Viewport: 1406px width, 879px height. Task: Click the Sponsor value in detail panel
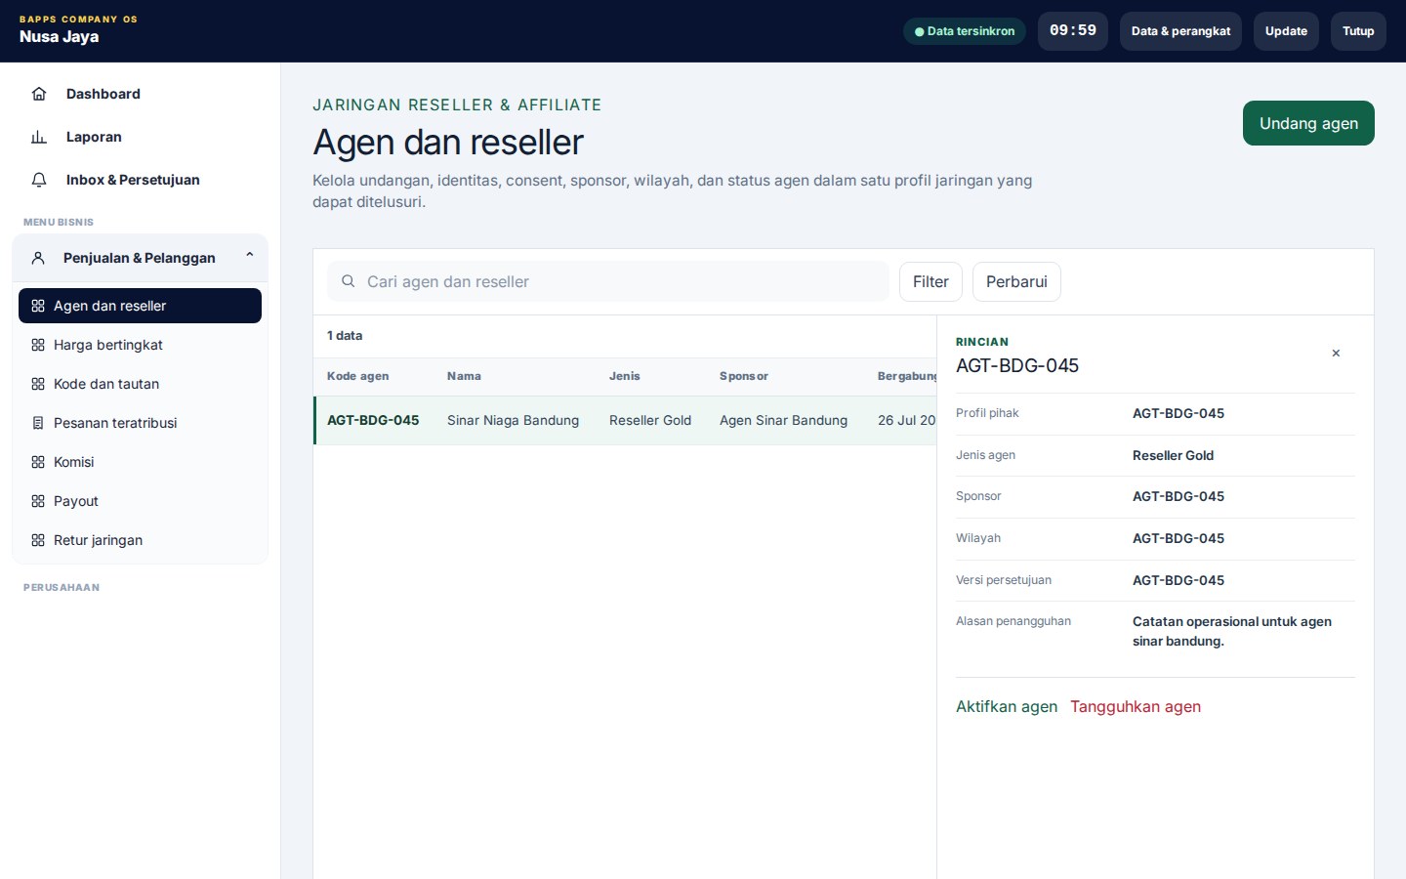point(1179,496)
